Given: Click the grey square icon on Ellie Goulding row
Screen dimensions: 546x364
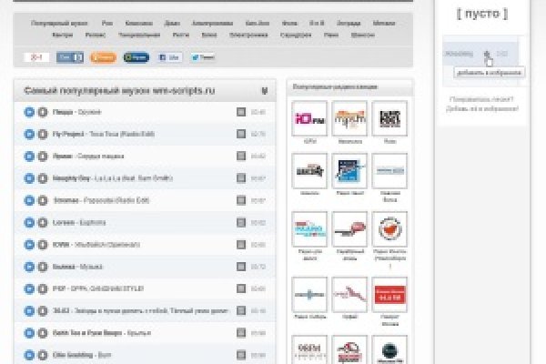Looking at the screenshot, I should [240, 355].
